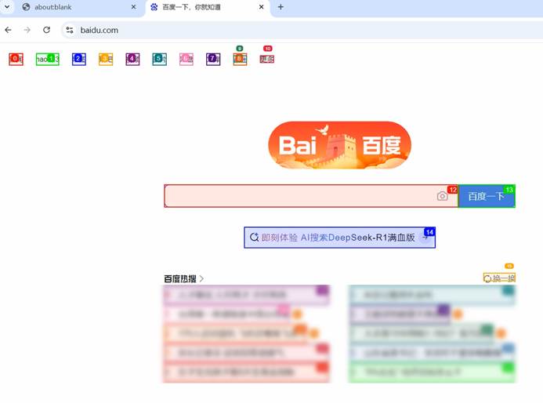The width and height of the screenshot is (543, 403).
Task: Open the 更多 navigation item
Action: (266, 60)
